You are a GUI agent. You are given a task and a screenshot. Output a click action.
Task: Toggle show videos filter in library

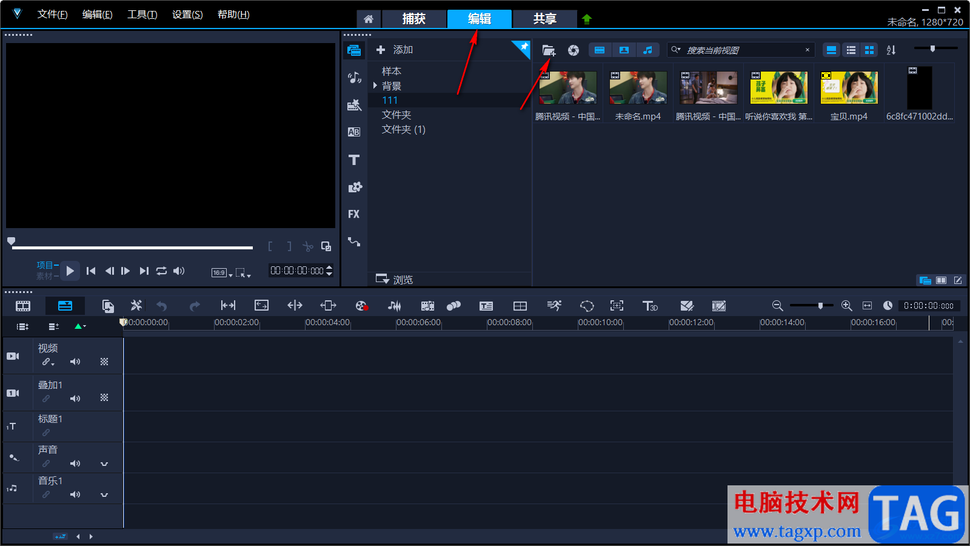point(600,50)
